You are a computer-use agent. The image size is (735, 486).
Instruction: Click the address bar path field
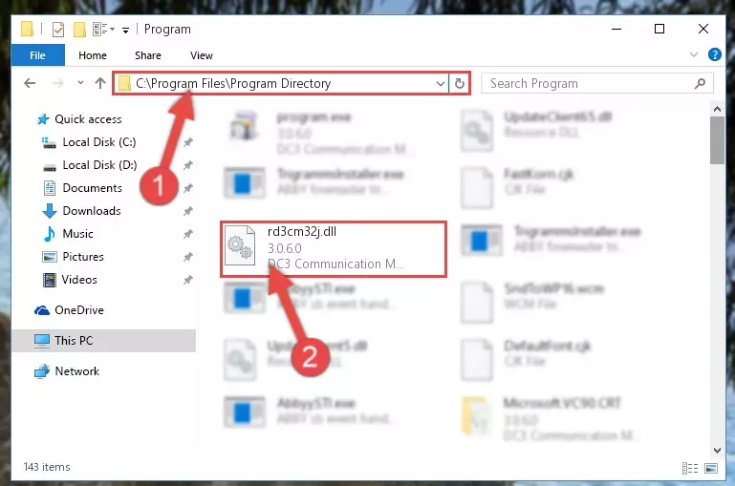tap(281, 83)
